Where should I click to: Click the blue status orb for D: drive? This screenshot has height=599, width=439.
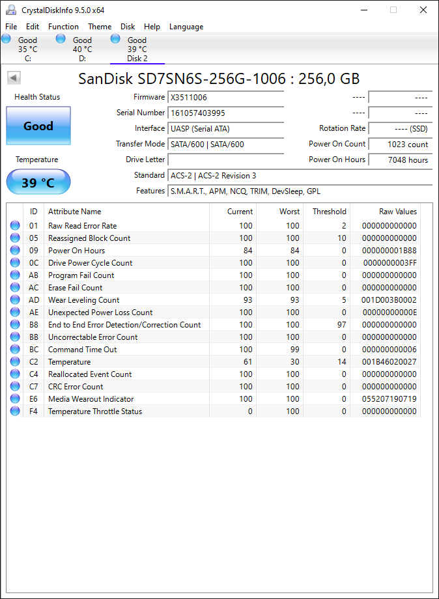61,38
